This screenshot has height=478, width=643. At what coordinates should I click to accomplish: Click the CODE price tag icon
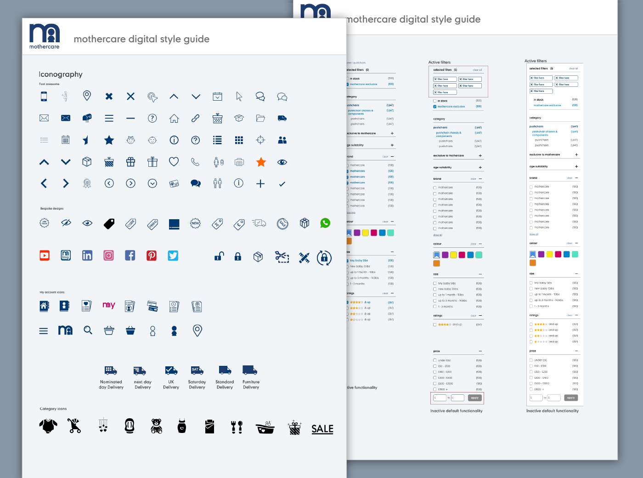(130, 223)
